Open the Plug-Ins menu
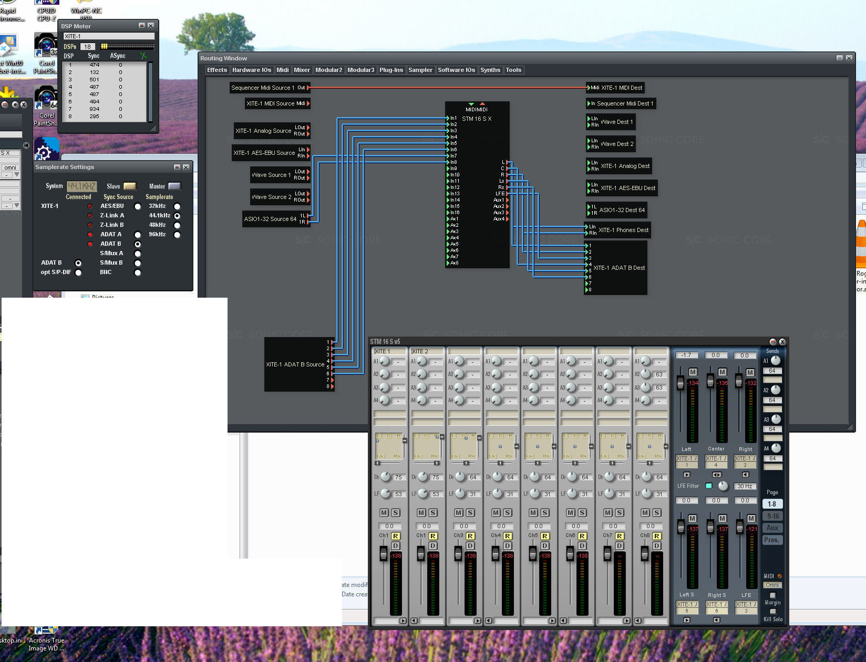Image resolution: width=866 pixels, height=662 pixels. tap(391, 70)
